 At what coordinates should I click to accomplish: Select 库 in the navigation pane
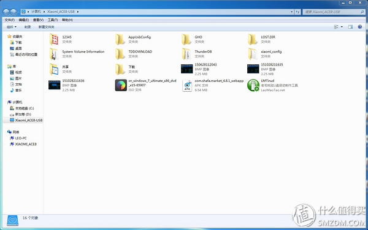tap(12, 67)
